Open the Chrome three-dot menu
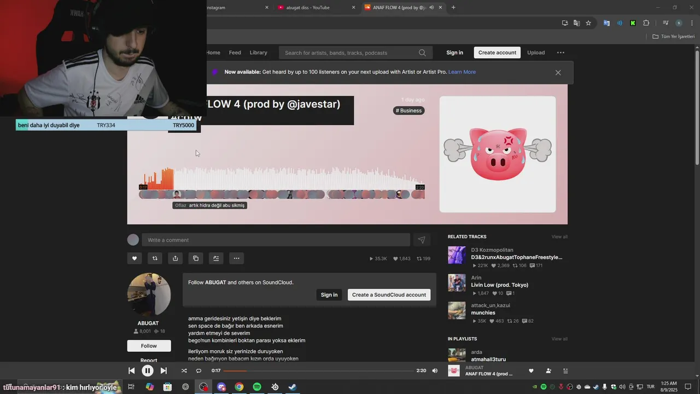The image size is (700, 394). [691, 23]
